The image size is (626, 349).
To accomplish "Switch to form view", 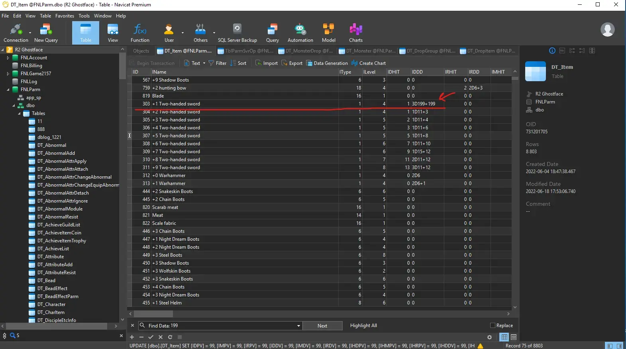I will 514,337.
